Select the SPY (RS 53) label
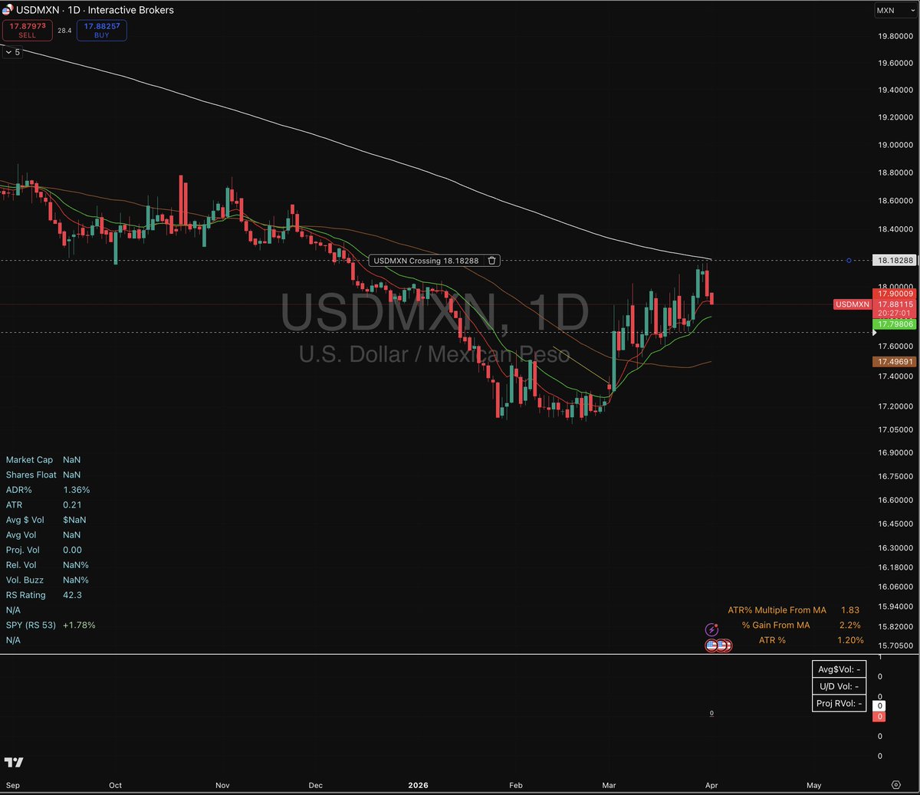Image resolution: width=920 pixels, height=795 pixels. [x=31, y=625]
